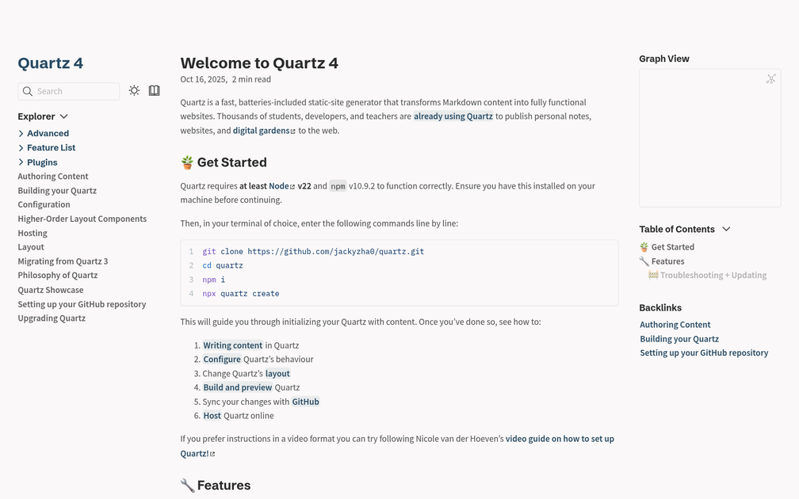Toggle dark mode with the sun icon
The width and height of the screenshot is (799, 499).
click(134, 90)
